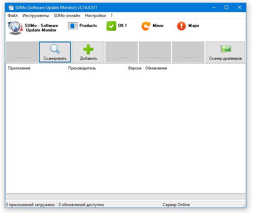Open Сканер драйверов
256x213 pixels.
[x=225, y=52]
